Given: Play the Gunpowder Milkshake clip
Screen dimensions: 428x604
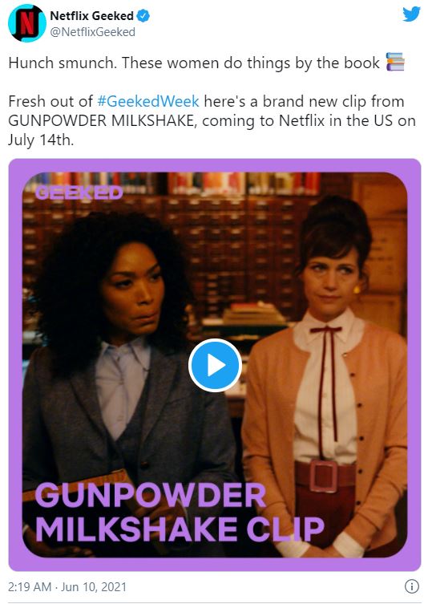Looking at the screenshot, I should coord(215,365).
